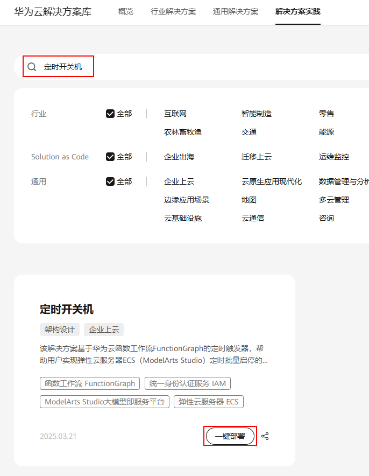Choose the 农林畜牧渔 filter

[183, 132]
